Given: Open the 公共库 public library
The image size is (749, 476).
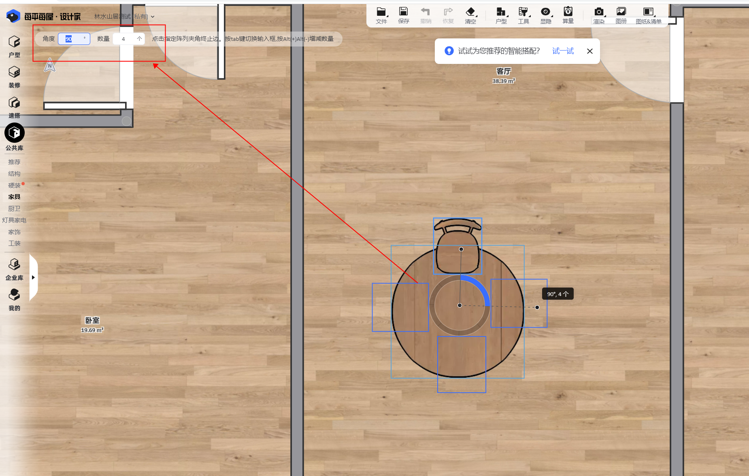Looking at the screenshot, I should click(x=14, y=138).
